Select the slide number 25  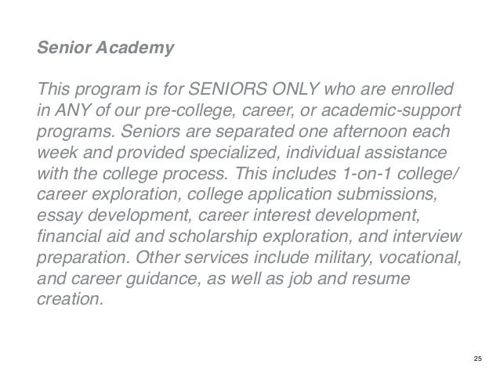click(x=478, y=359)
